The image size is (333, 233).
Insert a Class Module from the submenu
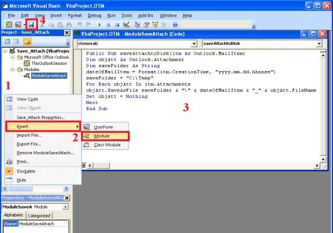click(105, 145)
